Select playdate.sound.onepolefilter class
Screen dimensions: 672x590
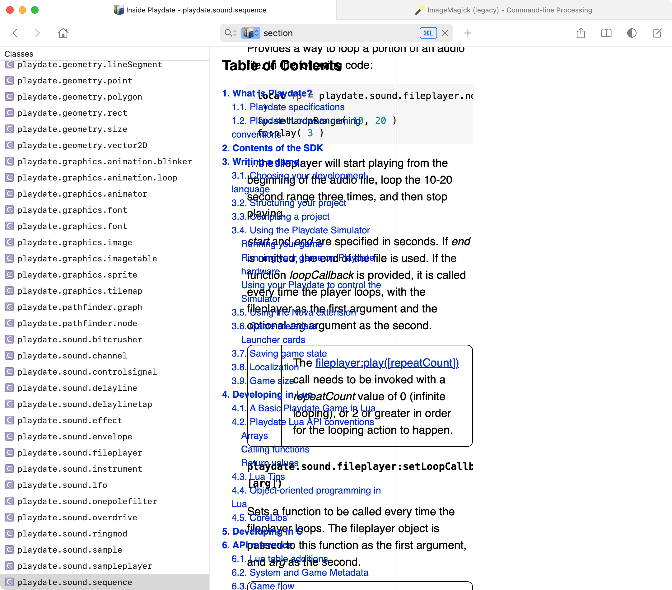pos(105,501)
